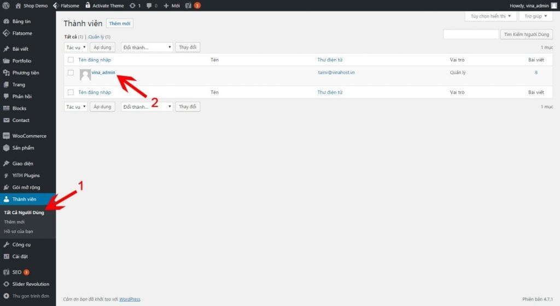The height and width of the screenshot is (306, 560).
Task: Open the bottom Đổi thành role dropdown
Action: tap(147, 107)
